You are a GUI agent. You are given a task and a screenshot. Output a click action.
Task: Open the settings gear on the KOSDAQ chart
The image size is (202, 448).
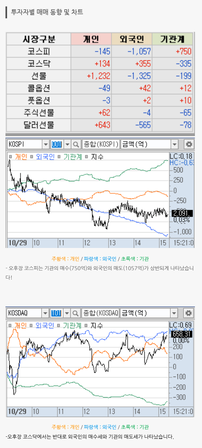tap(189, 313)
